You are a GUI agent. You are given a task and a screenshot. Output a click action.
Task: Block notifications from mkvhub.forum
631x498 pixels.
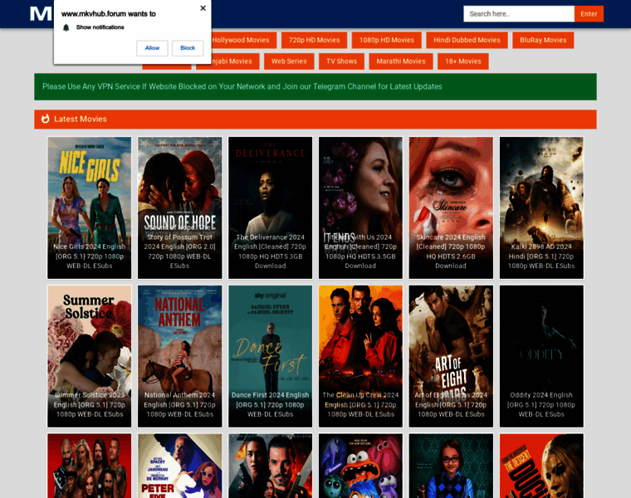pyautogui.click(x=188, y=48)
